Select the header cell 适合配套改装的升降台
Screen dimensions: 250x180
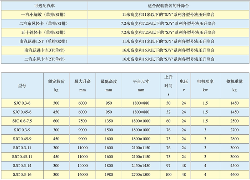click(x=168, y=6)
